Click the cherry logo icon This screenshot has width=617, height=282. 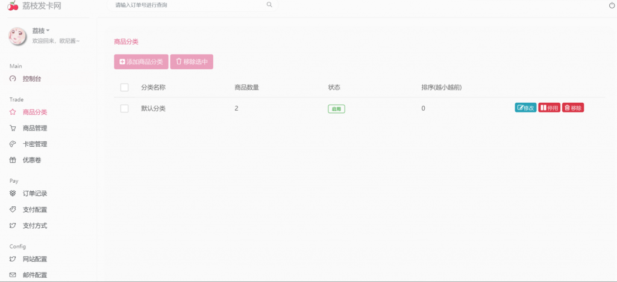click(x=13, y=5)
